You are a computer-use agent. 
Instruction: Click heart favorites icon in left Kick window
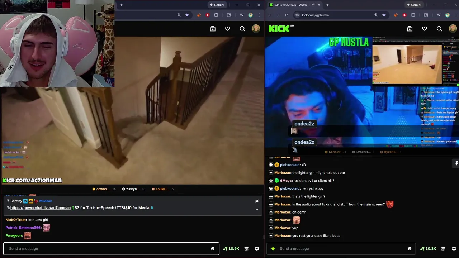pos(227,29)
